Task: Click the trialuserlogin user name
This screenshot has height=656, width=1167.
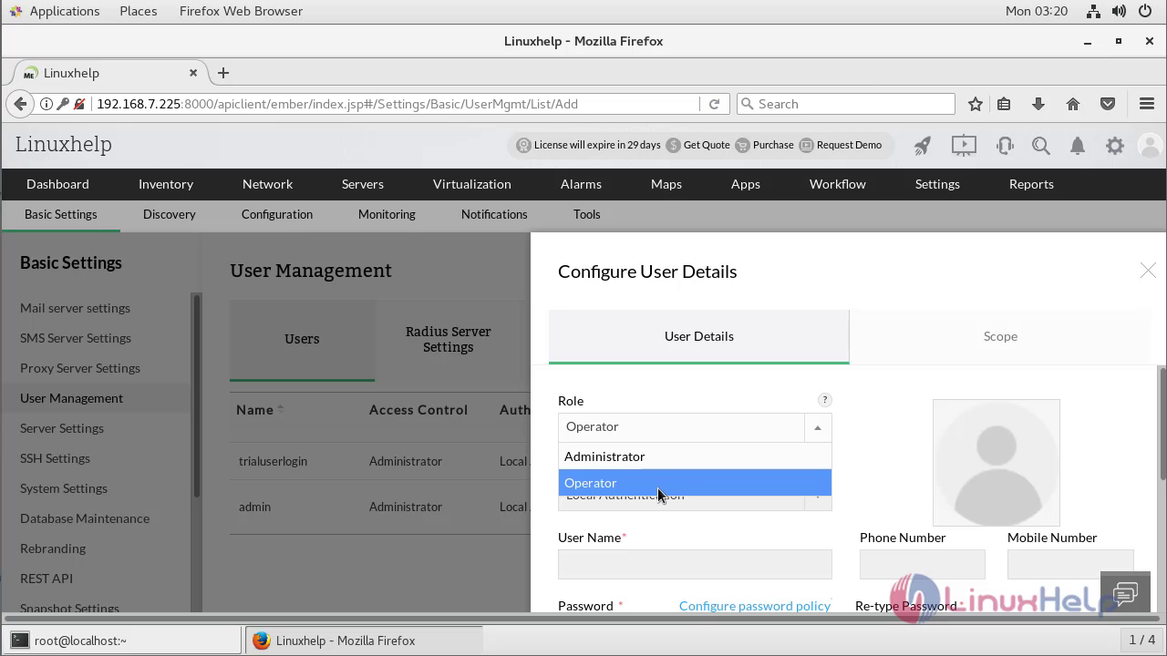Action: point(273,461)
